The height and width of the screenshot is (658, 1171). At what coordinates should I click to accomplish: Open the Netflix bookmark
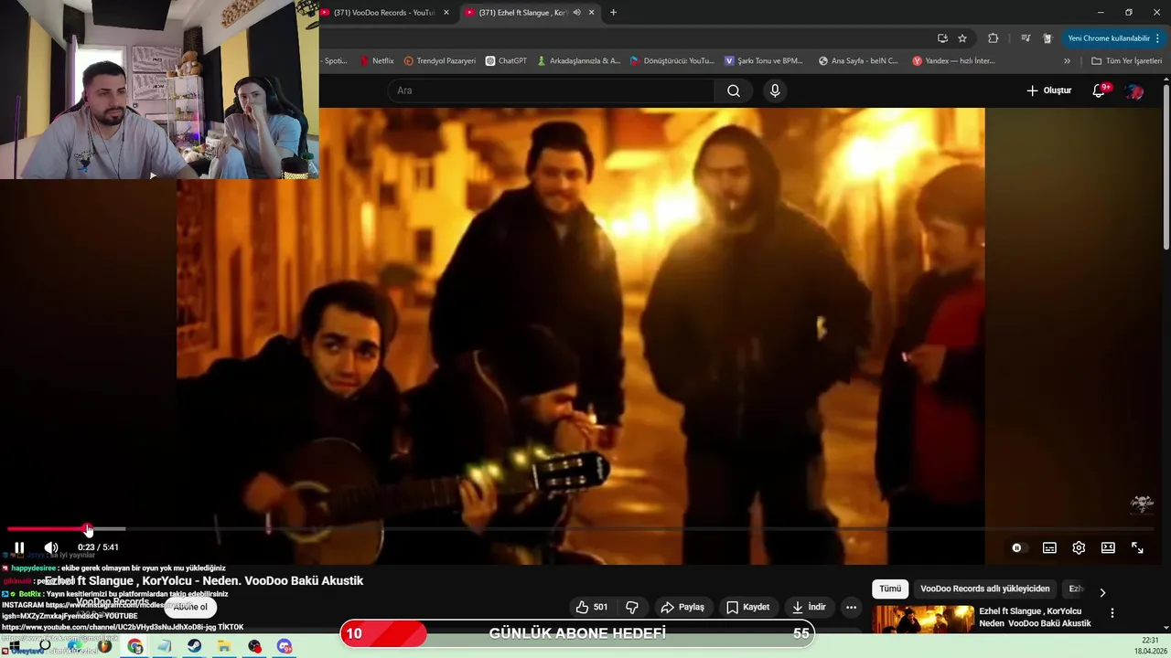click(377, 61)
